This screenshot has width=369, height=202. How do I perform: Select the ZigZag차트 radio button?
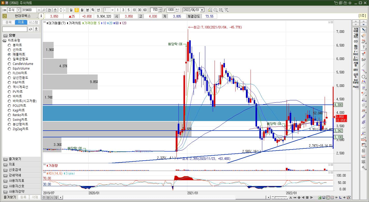(x=9, y=129)
